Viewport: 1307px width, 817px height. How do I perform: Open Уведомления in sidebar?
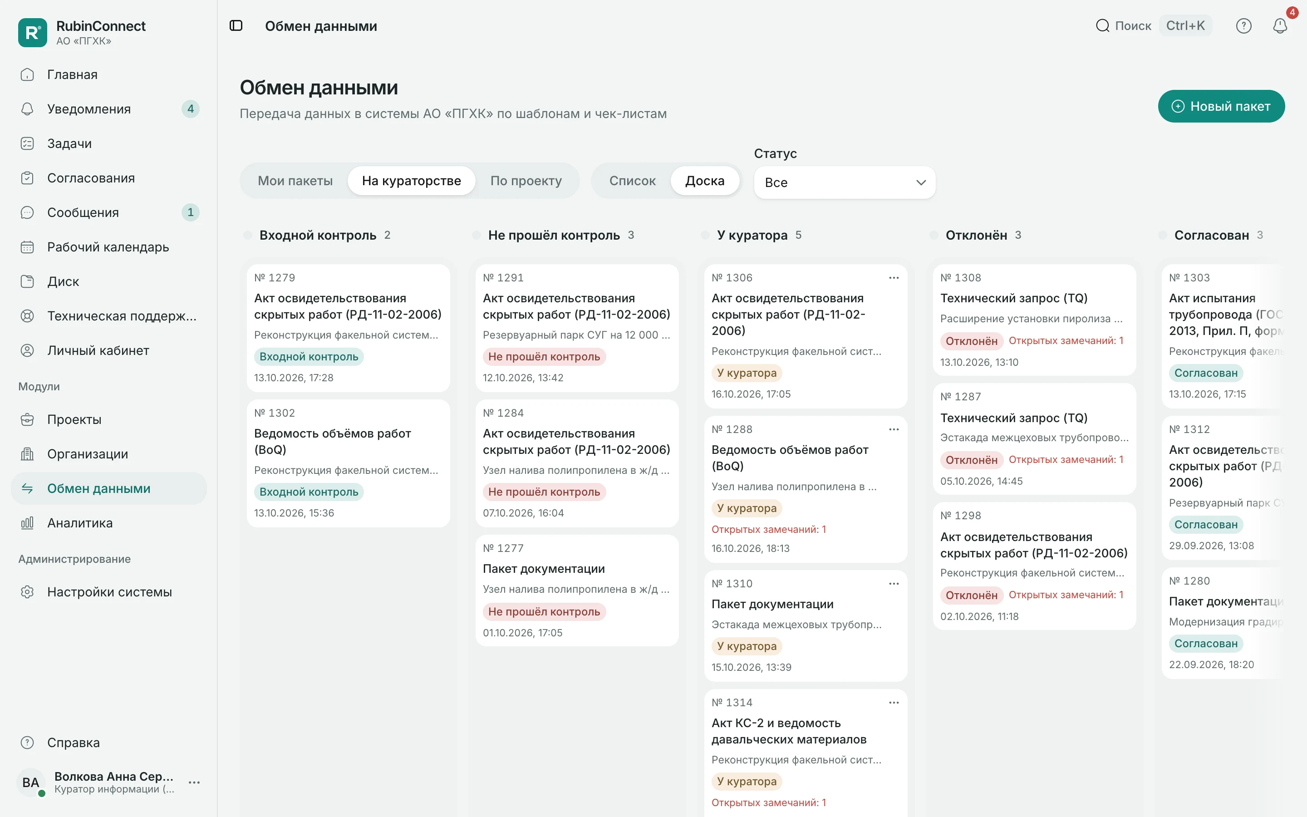point(108,109)
